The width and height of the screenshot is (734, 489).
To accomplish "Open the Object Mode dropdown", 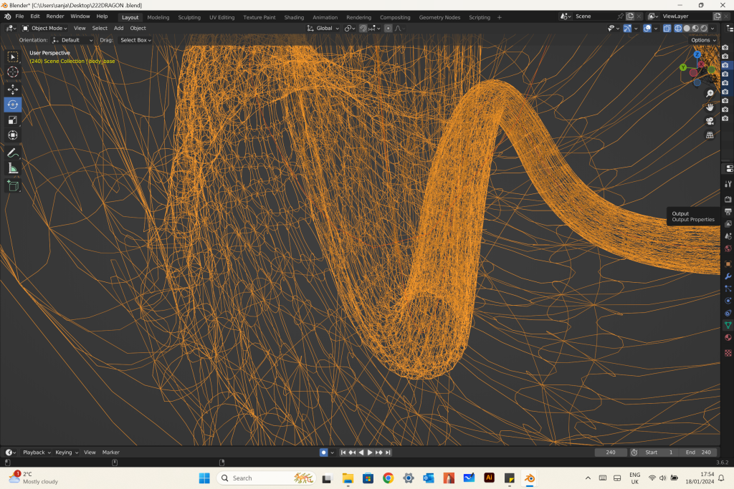I will click(x=45, y=29).
